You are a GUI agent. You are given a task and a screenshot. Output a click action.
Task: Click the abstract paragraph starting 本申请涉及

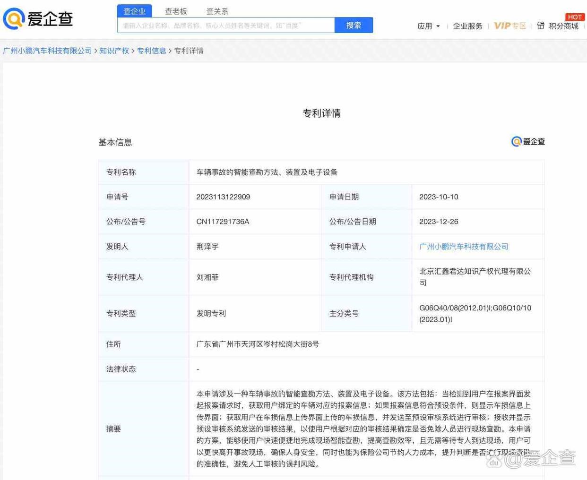[x=363, y=429]
